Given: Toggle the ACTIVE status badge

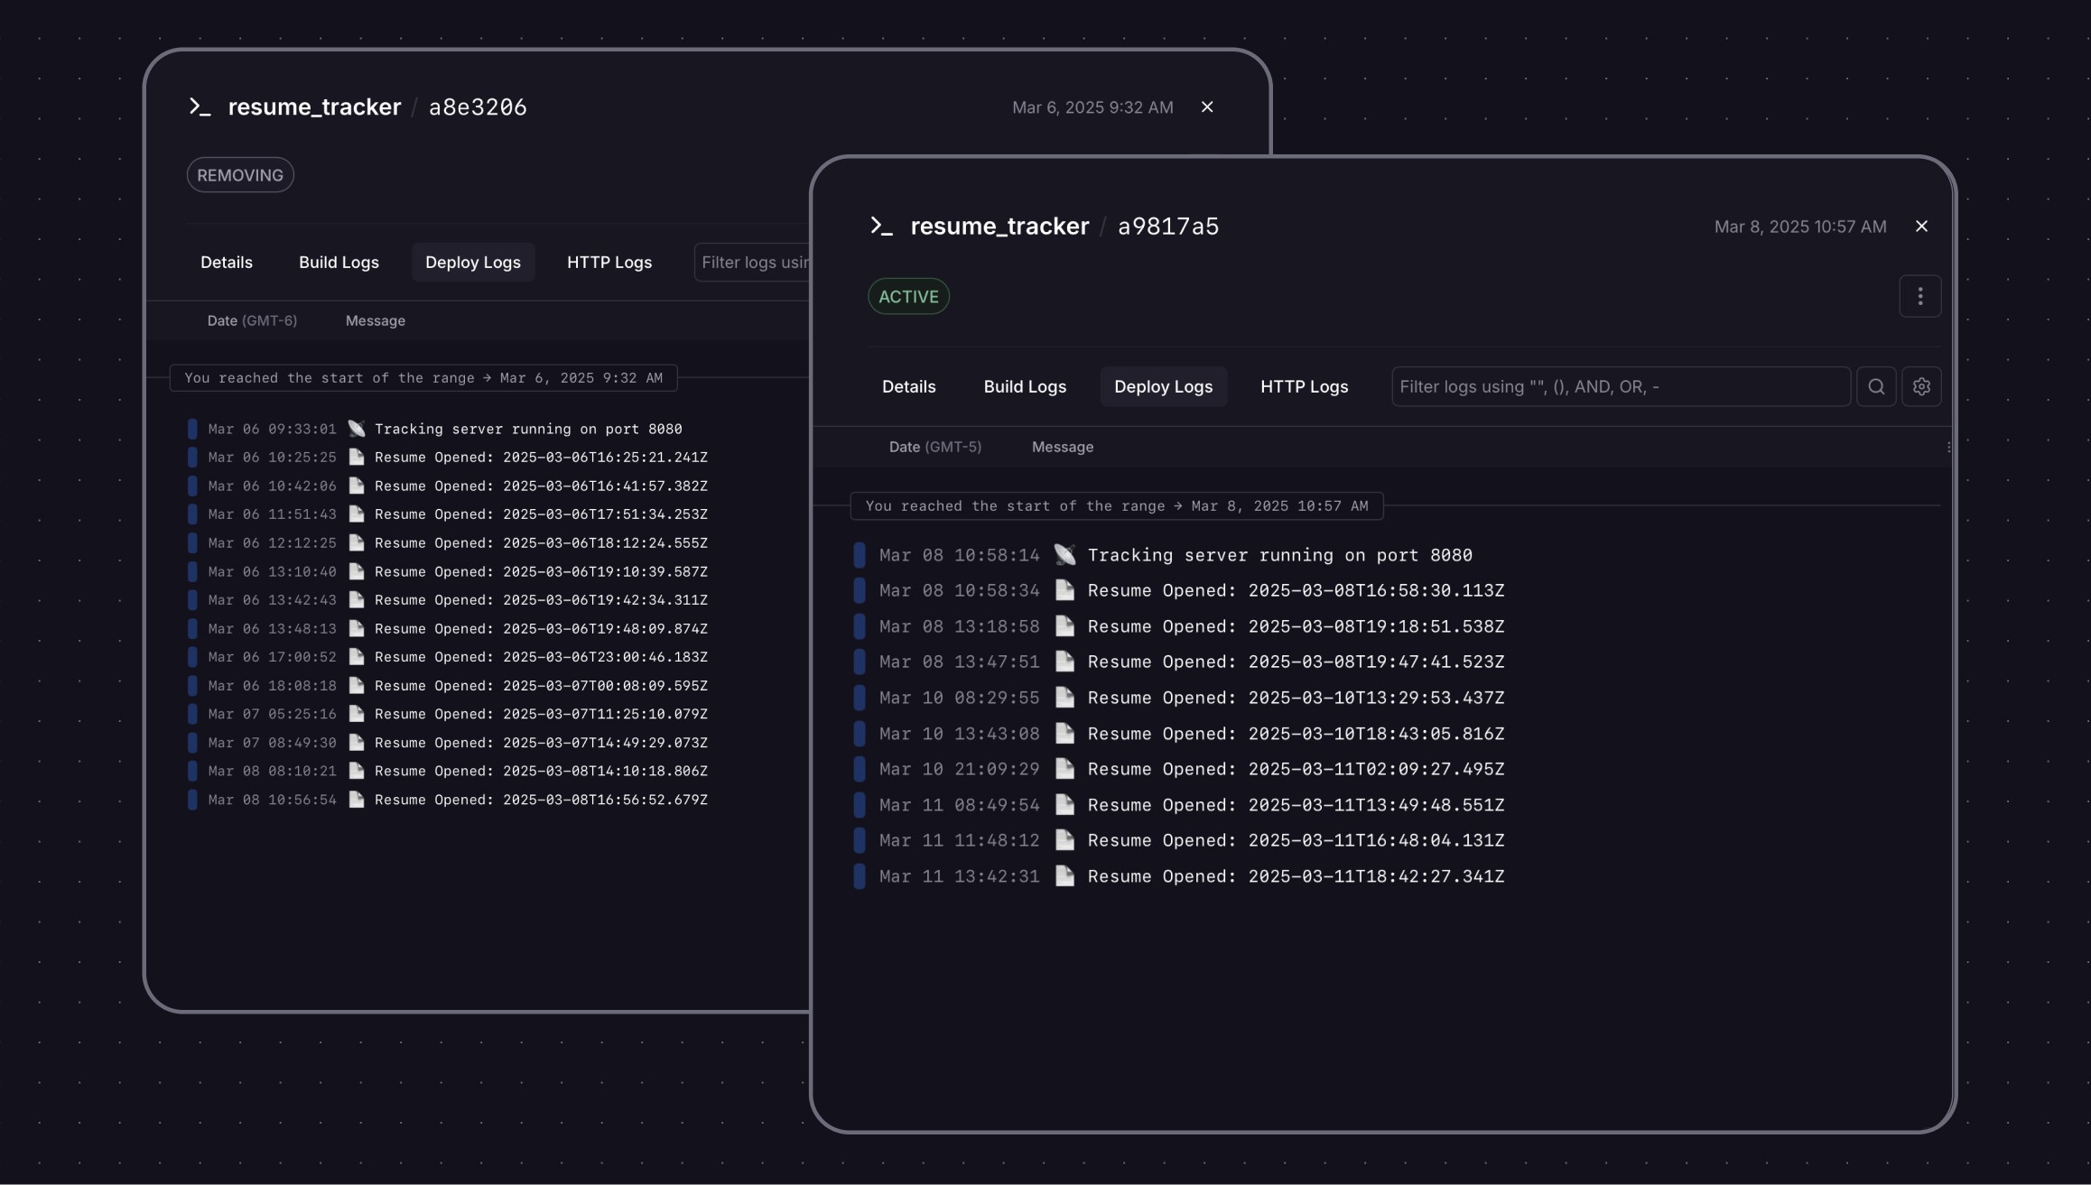Looking at the screenshot, I should [907, 295].
